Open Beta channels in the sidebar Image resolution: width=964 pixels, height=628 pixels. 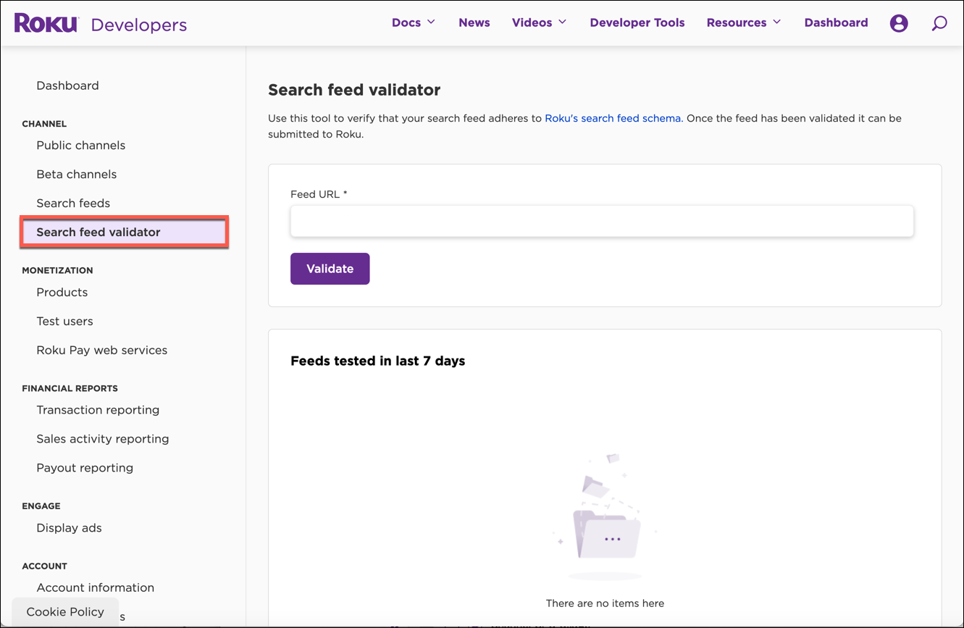pyautogui.click(x=76, y=174)
